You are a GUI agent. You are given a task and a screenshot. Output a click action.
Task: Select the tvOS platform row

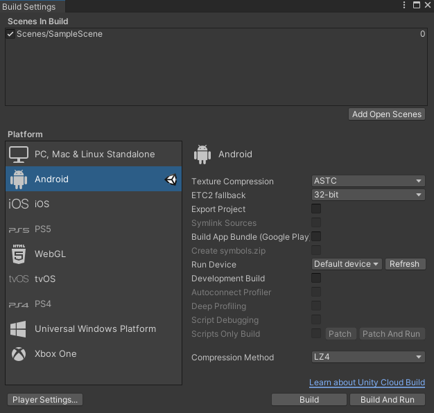point(94,279)
